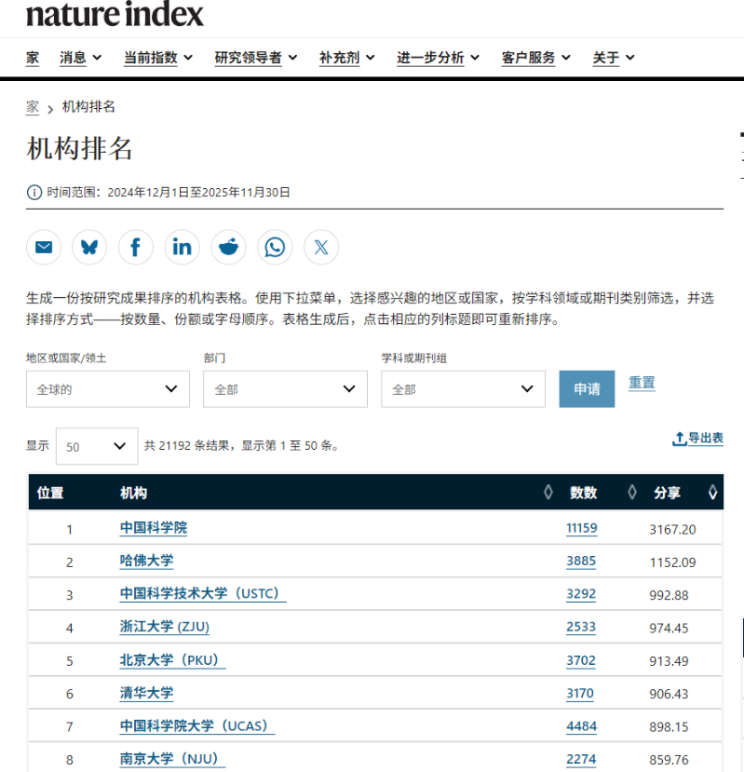
Task: Share on X (Twitter) icon
Action: coord(321,247)
